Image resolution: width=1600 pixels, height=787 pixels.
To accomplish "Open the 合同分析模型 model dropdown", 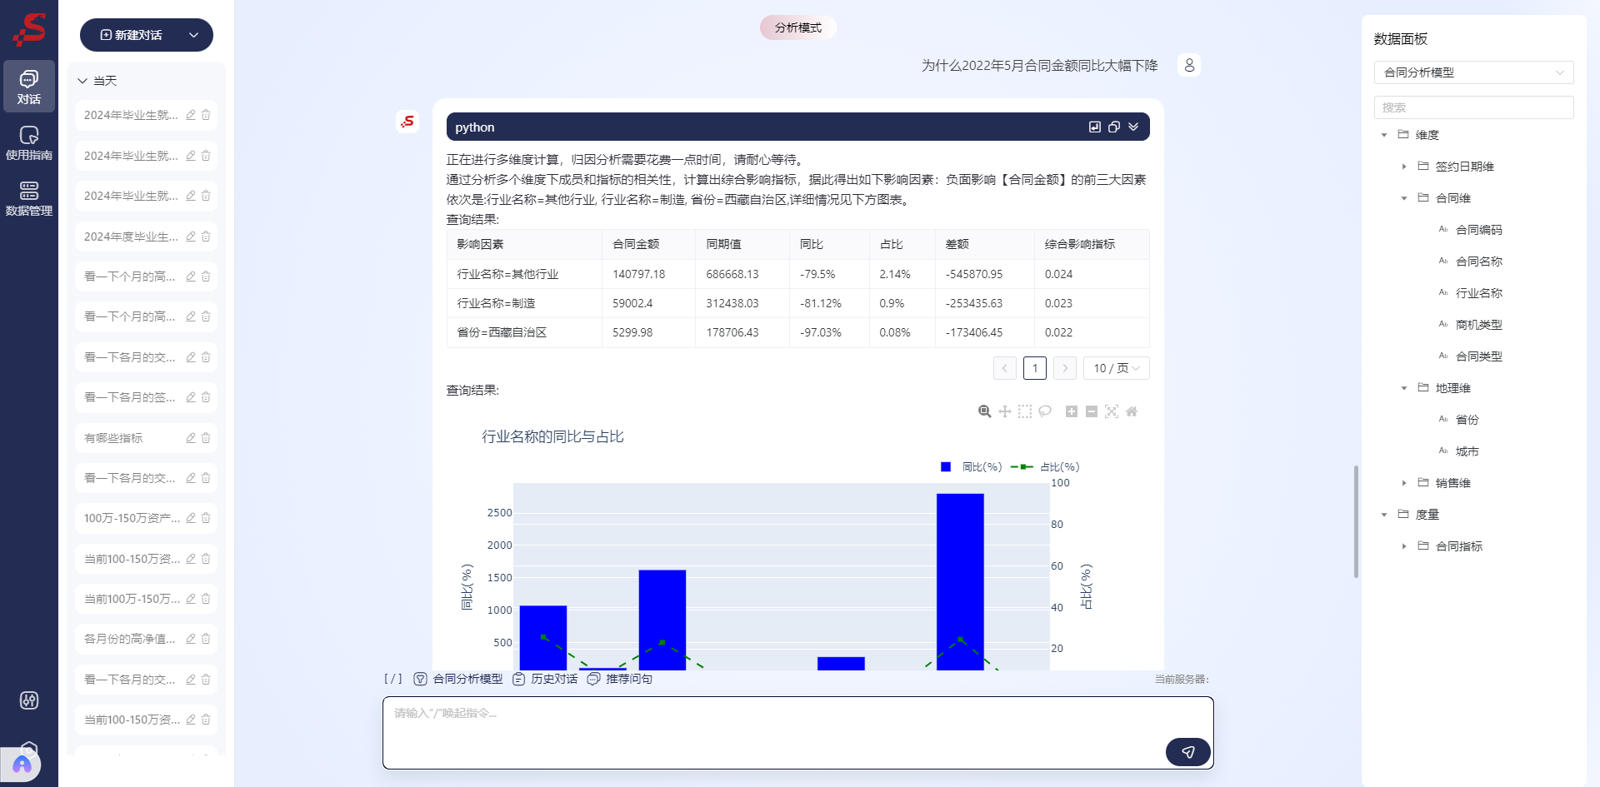I will [1473, 72].
